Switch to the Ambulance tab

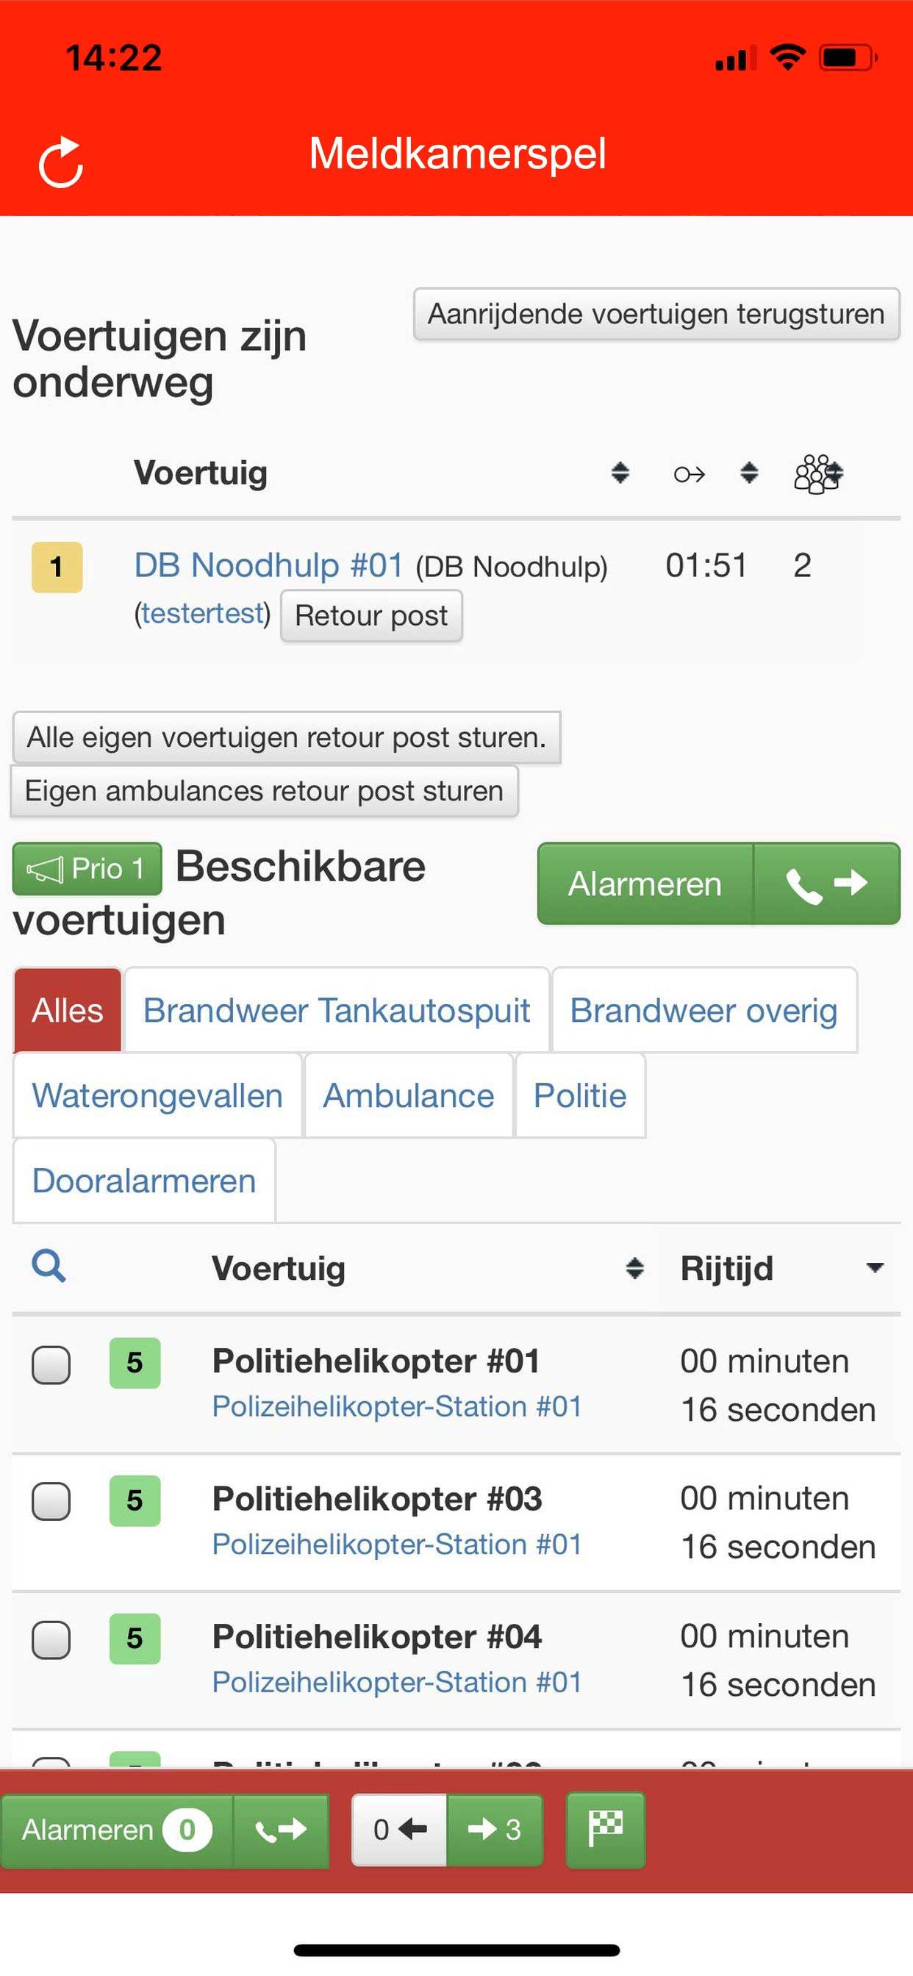coord(408,1095)
